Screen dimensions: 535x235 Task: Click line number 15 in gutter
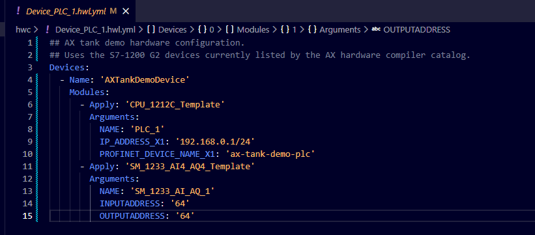[27, 216]
